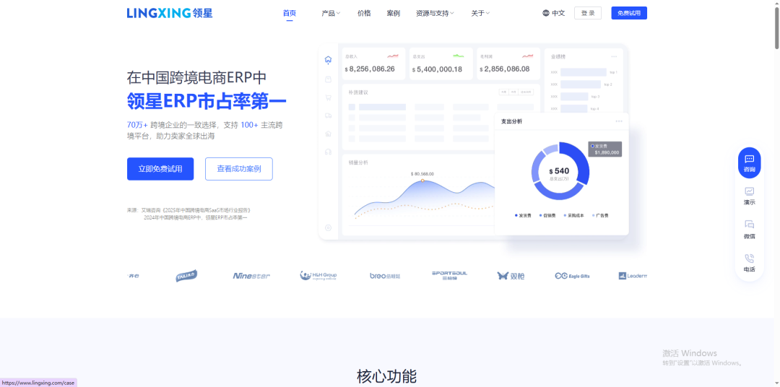Image resolution: width=780 pixels, height=387 pixels.
Task: Click the 发货费 $1,890,000 tooltip
Action: pos(605,149)
